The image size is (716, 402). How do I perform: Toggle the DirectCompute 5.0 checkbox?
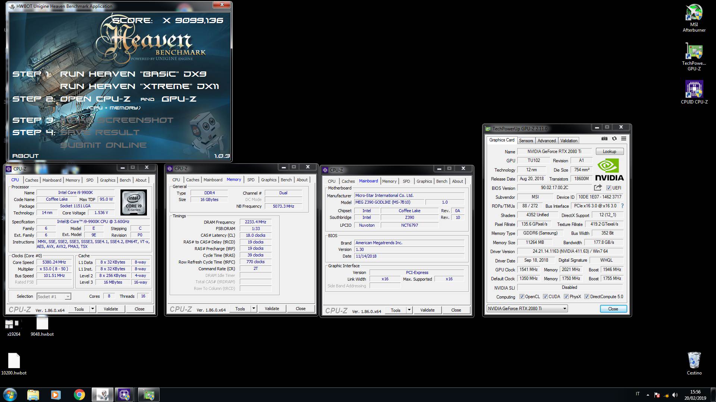coord(587,297)
